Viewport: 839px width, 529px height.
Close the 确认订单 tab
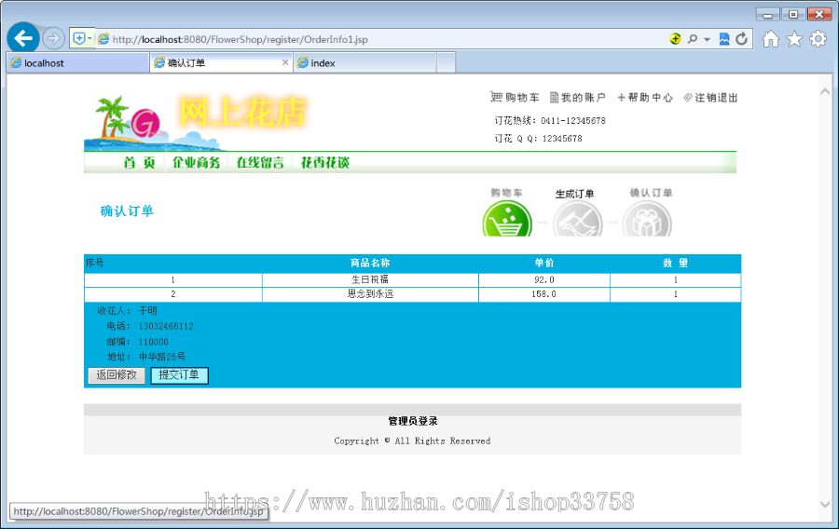click(285, 62)
